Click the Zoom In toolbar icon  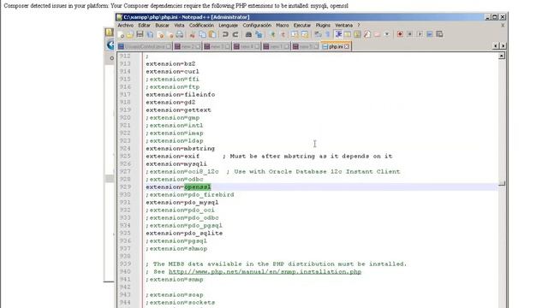coord(273,34)
